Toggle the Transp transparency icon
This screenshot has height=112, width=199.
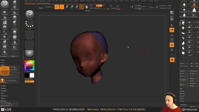(x=172, y=50)
